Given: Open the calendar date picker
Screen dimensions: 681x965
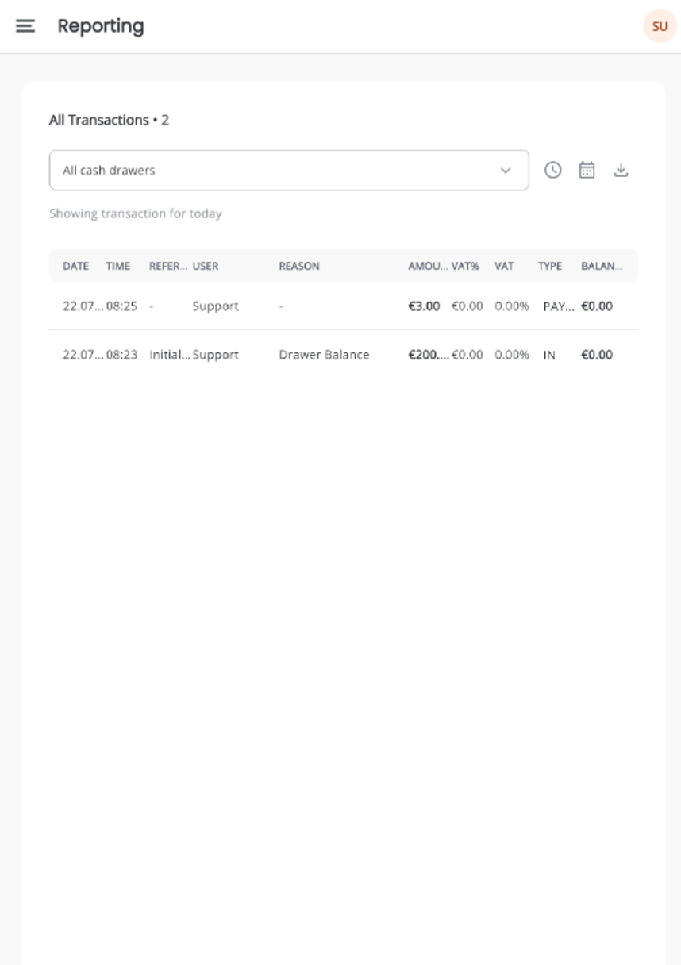Looking at the screenshot, I should [587, 170].
